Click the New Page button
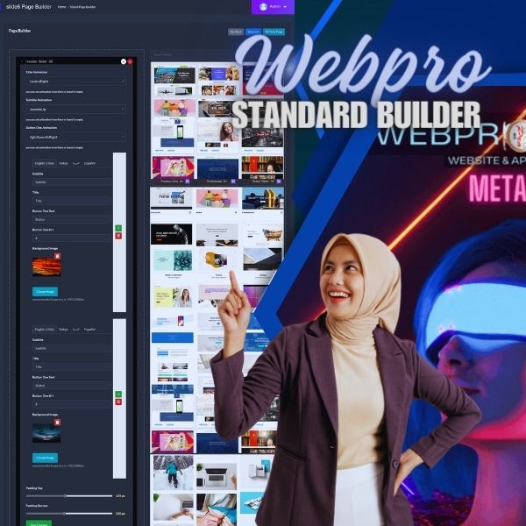 pos(274,32)
